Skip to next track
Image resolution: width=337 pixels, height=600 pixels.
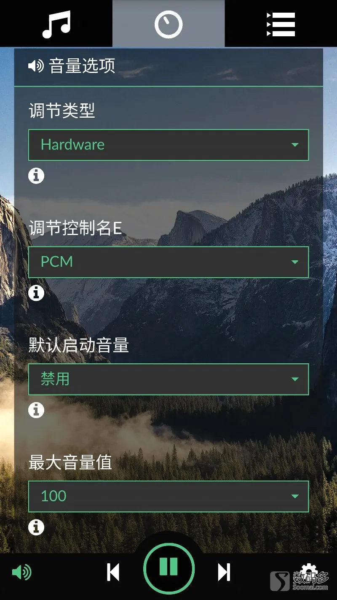pyautogui.click(x=224, y=573)
